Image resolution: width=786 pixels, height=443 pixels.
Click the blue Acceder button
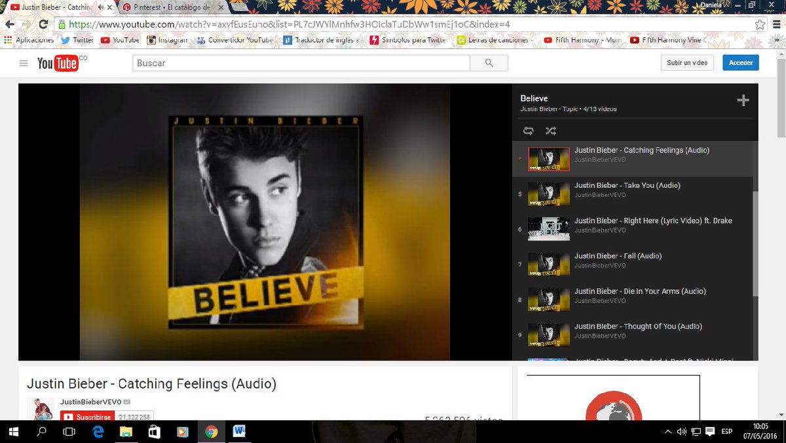pos(741,63)
